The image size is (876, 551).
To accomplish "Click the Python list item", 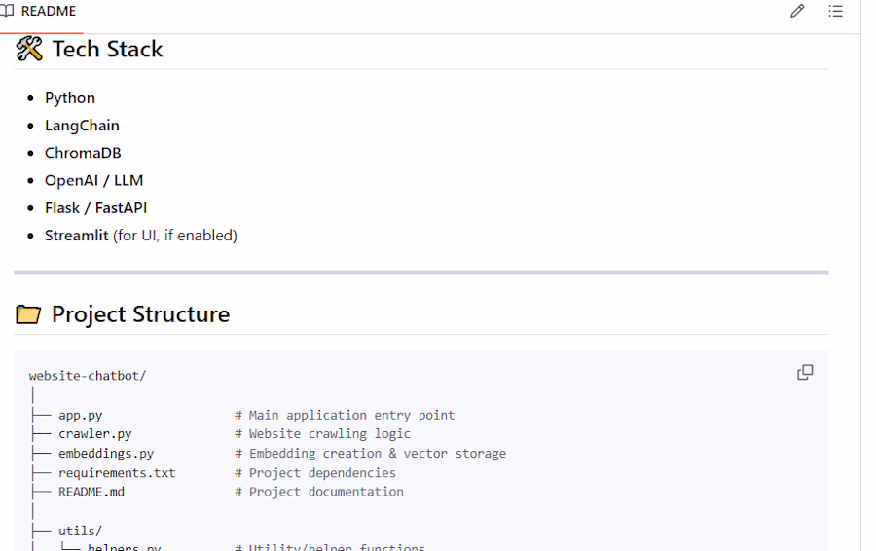I will pos(70,98).
